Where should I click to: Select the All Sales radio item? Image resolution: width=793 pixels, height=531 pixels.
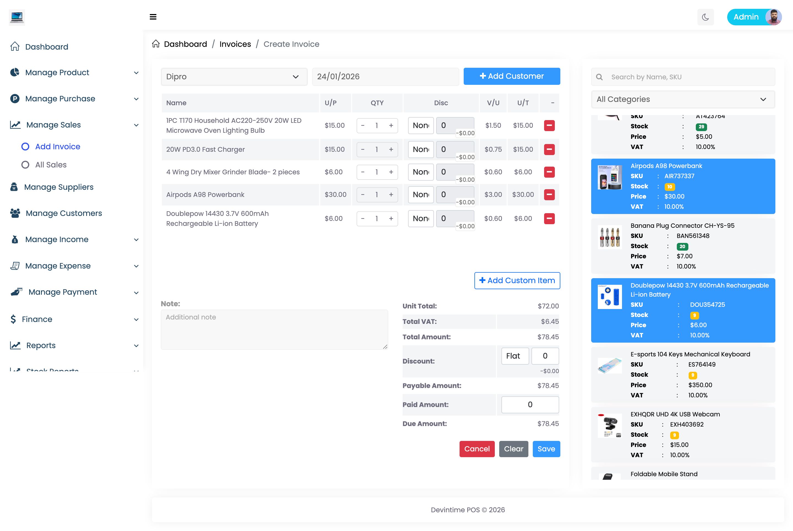tap(25, 165)
